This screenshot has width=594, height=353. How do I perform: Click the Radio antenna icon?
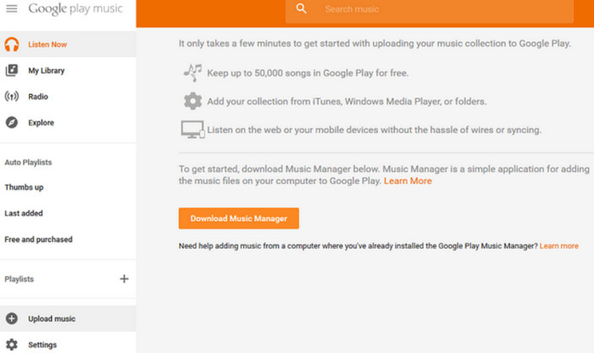coord(12,97)
